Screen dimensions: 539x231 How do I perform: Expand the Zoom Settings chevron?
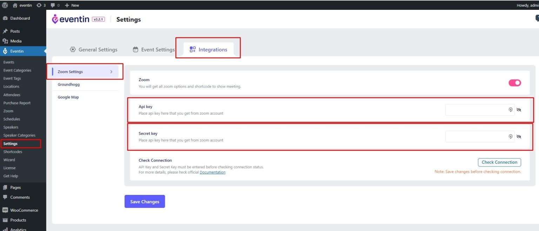(x=111, y=71)
